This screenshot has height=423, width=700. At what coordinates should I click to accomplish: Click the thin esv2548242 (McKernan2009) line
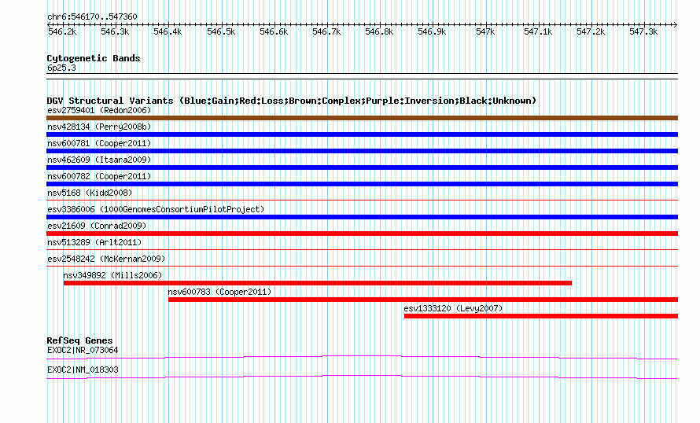(362, 267)
